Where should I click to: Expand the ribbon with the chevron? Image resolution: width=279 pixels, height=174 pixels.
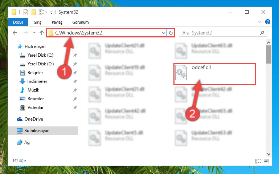(x=260, y=22)
